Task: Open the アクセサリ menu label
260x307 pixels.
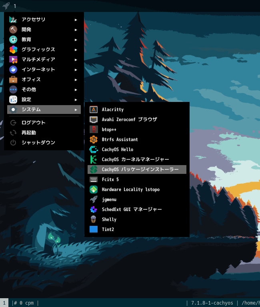Action: point(34,19)
